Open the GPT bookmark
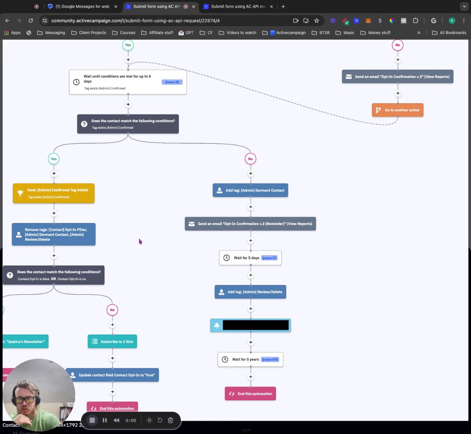The width and height of the screenshot is (471, 434). point(186,33)
